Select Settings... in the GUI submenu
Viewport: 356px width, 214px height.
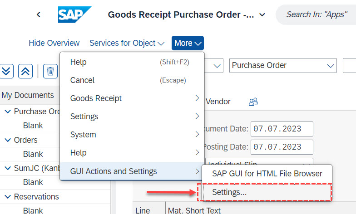(229, 192)
